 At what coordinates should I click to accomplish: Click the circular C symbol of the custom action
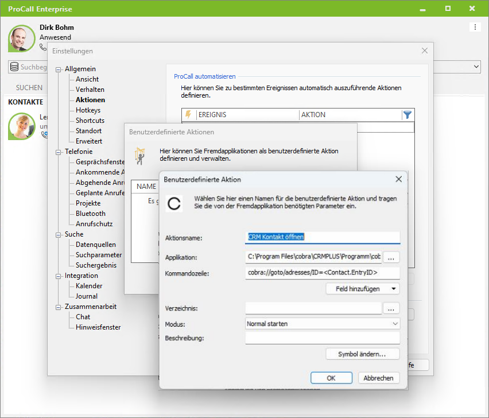174,204
